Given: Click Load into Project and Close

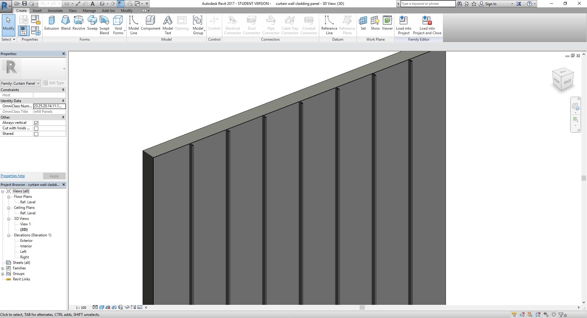Looking at the screenshot, I should click(x=427, y=25).
